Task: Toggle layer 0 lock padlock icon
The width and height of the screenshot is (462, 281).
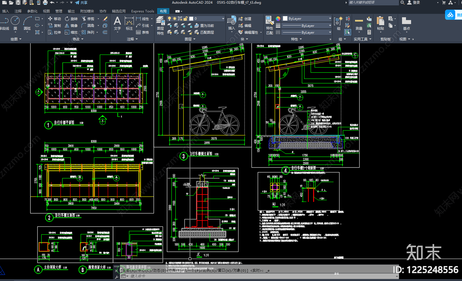Action: pos(185,18)
